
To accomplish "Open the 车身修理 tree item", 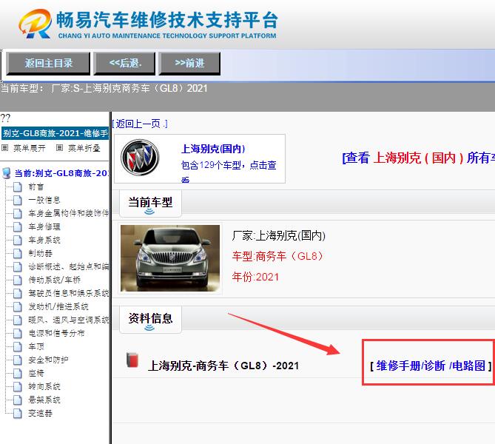I will (x=44, y=226).
